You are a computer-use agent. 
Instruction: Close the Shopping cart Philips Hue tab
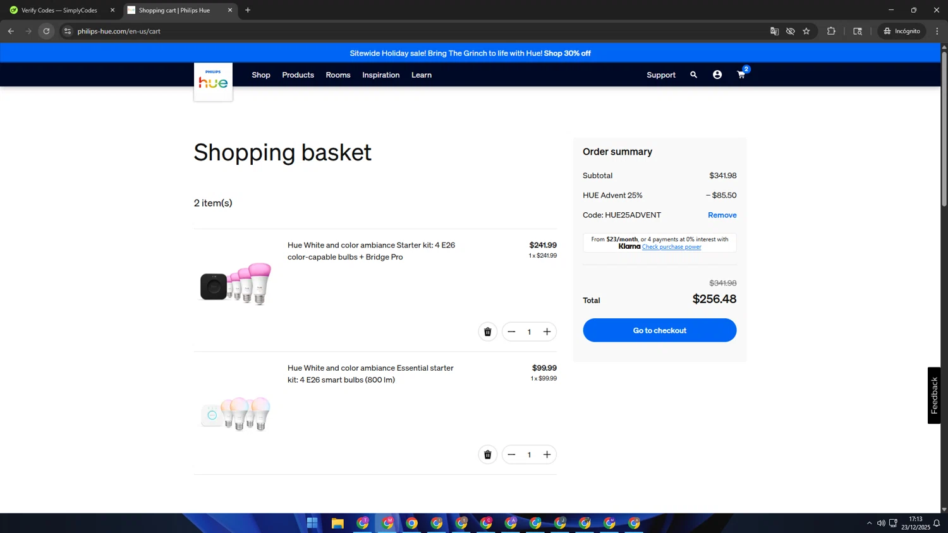pyautogui.click(x=230, y=10)
